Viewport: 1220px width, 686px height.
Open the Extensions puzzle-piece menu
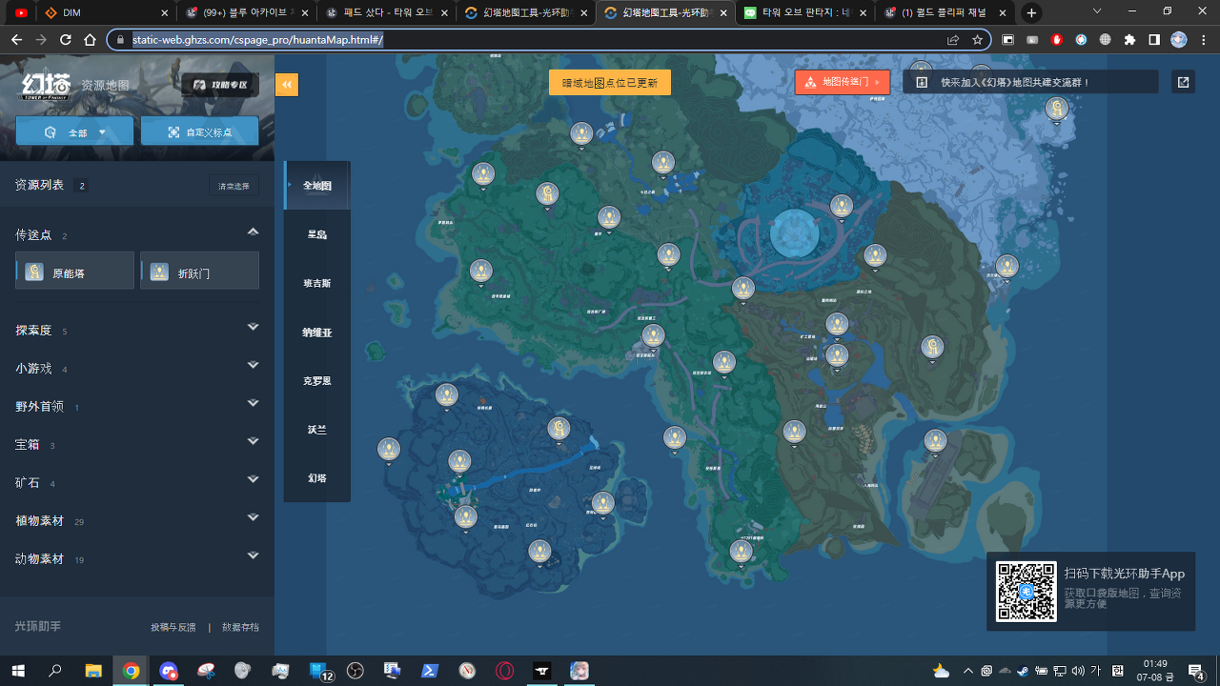(1129, 40)
